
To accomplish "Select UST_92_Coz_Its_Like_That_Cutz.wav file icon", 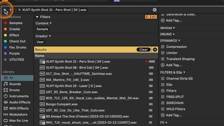I will coord(42,110).
